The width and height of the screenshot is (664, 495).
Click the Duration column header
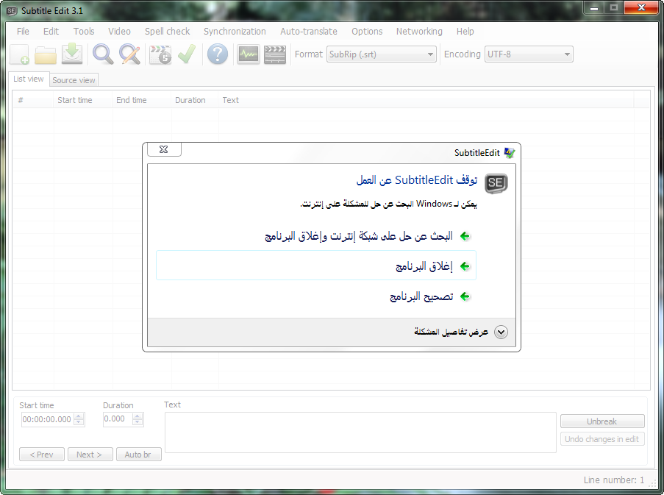pyautogui.click(x=195, y=100)
